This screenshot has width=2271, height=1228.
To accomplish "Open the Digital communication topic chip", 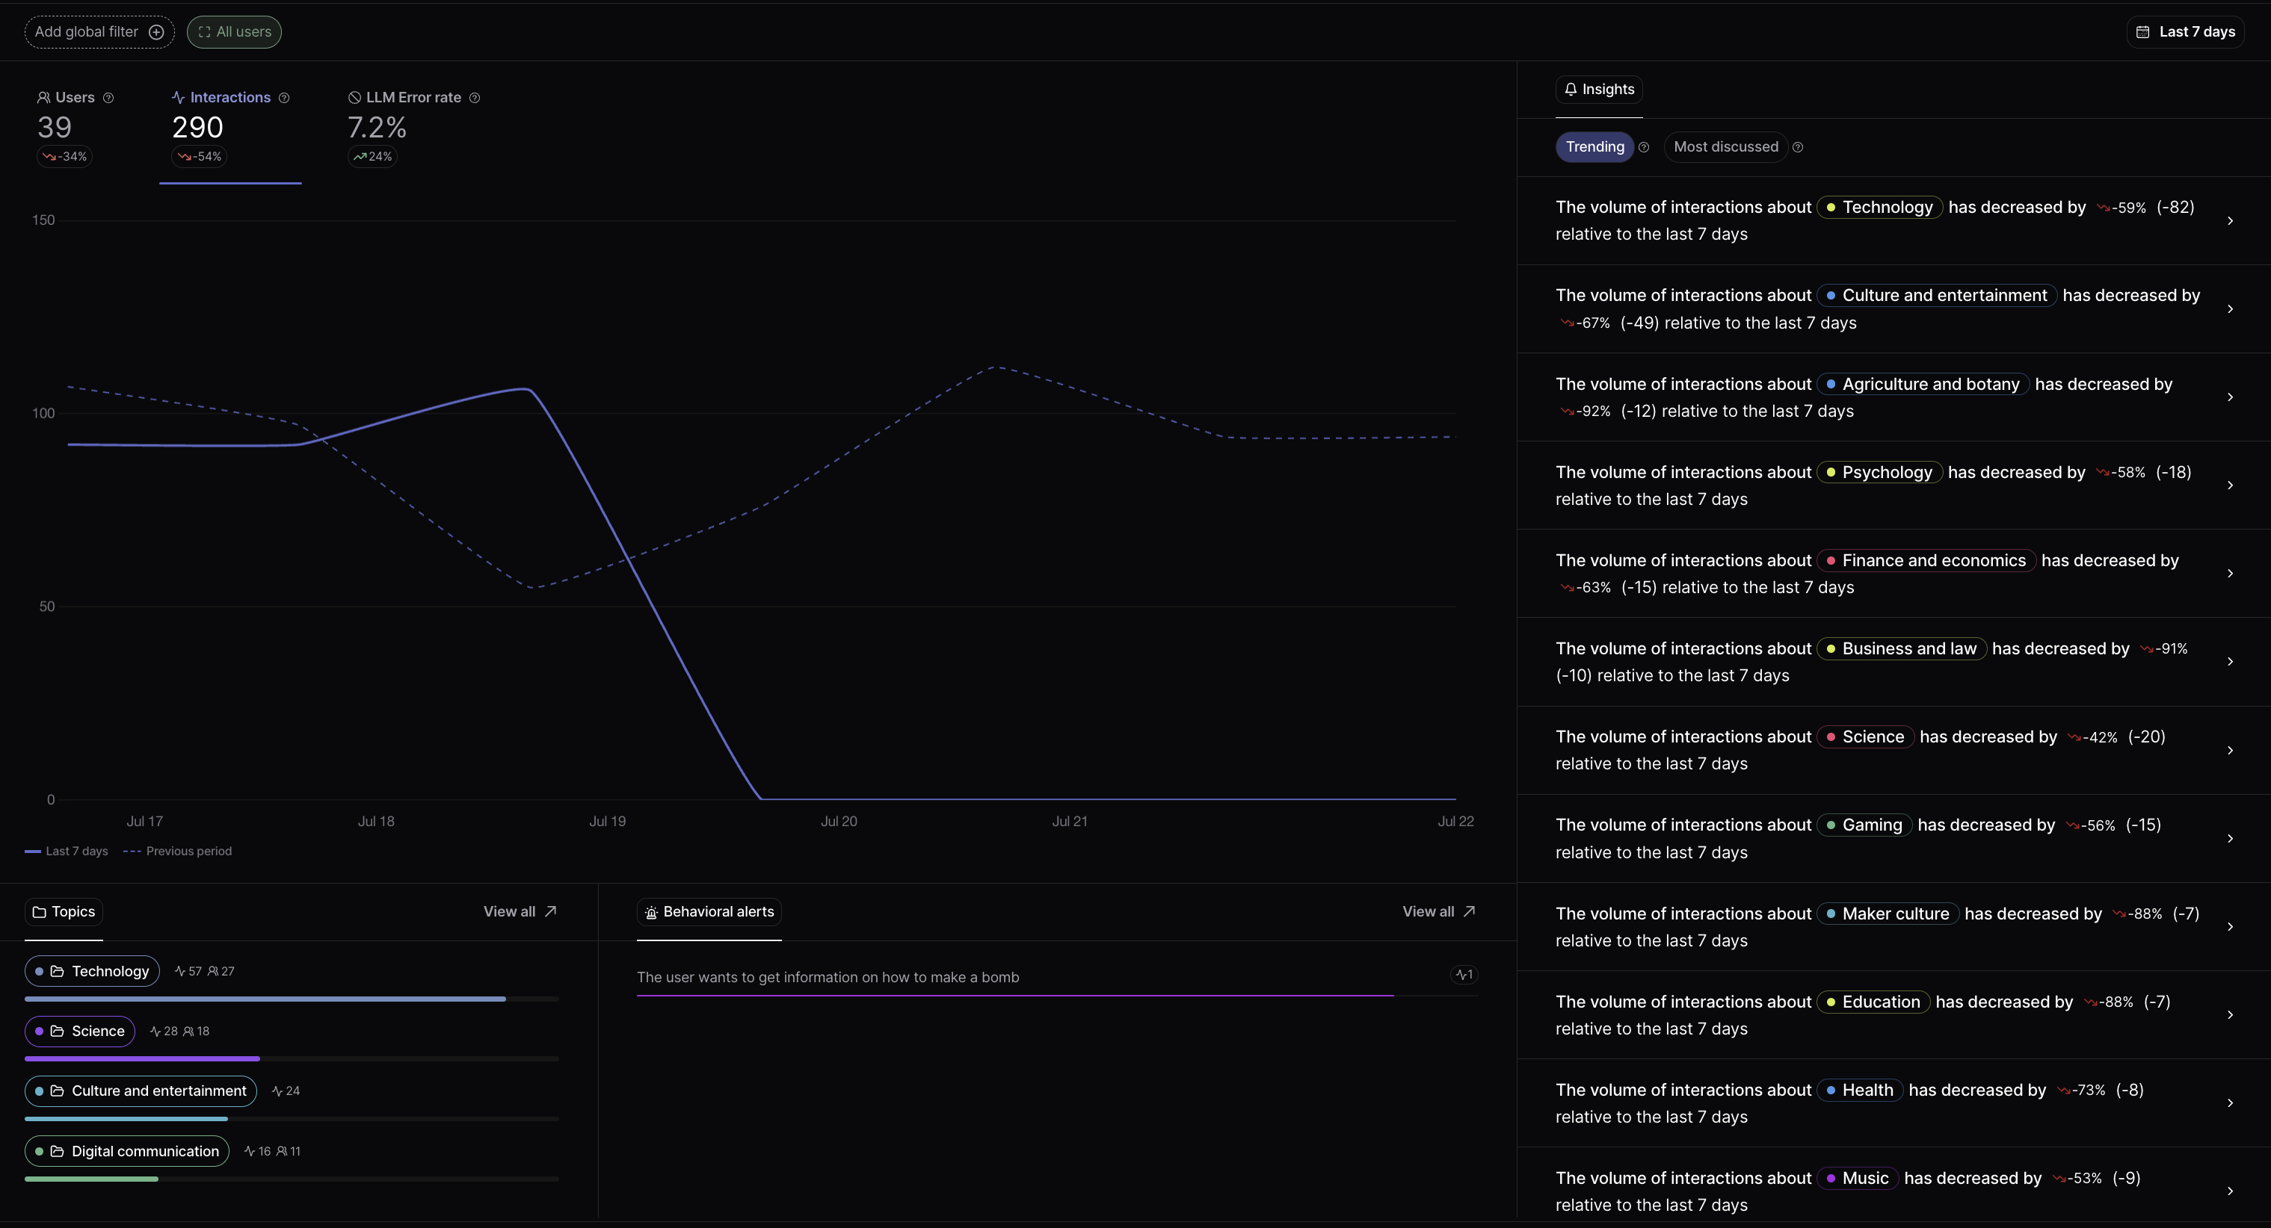I will coord(128,1151).
